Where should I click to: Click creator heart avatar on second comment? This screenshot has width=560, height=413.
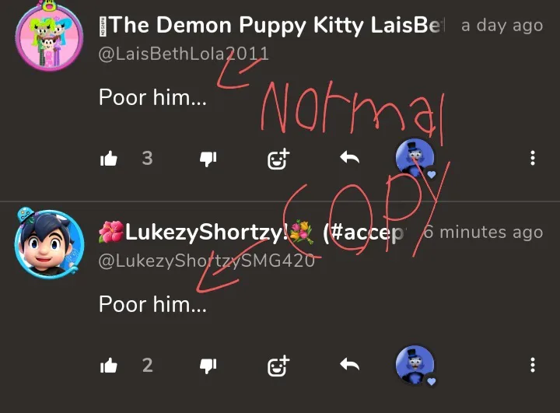pyautogui.click(x=415, y=366)
